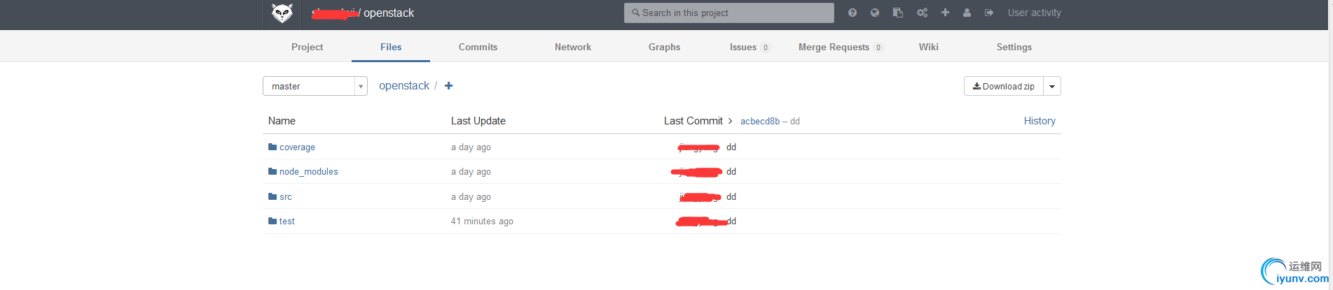Open commit acbecd8b link
1333x290 pixels.
coord(760,122)
